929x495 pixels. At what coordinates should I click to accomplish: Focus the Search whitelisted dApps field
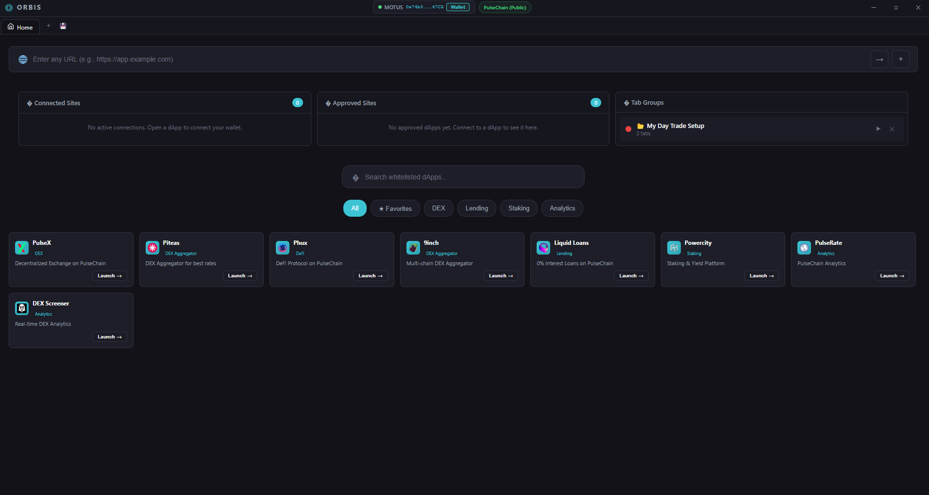pos(463,177)
